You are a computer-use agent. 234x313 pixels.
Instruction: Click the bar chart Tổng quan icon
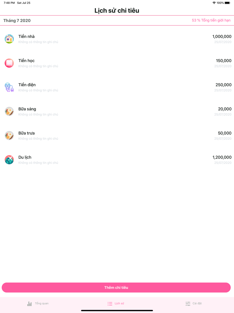(x=29, y=304)
